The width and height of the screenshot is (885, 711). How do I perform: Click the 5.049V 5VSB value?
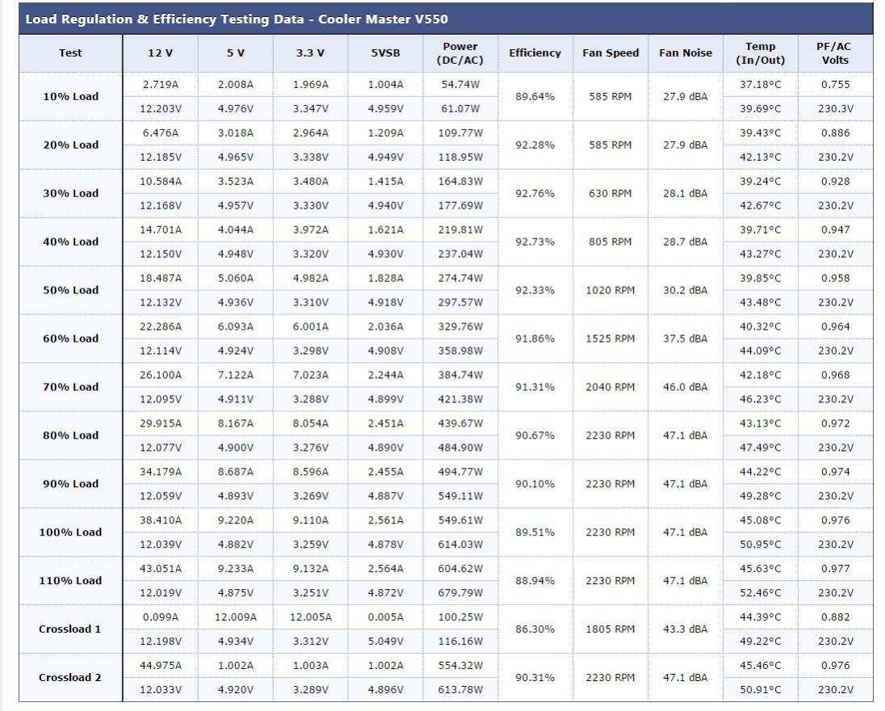tap(385, 642)
